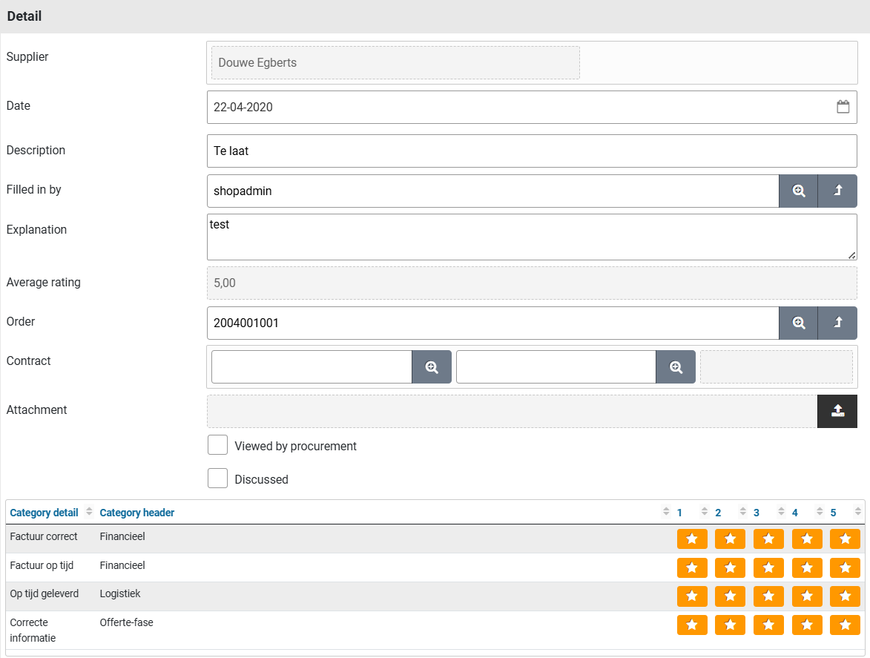Click the rating column 1 header

click(x=680, y=513)
